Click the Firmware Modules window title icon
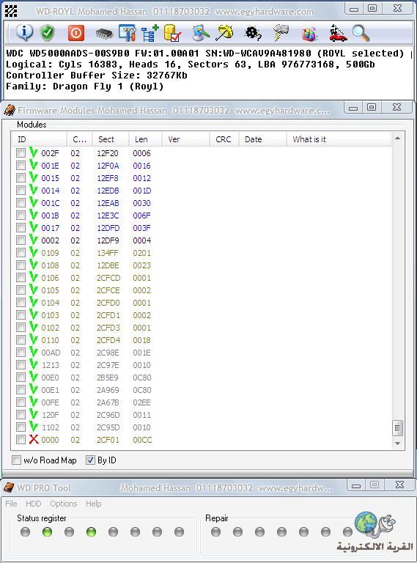417x563 pixels. pyautogui.click(x=10, y=110)
